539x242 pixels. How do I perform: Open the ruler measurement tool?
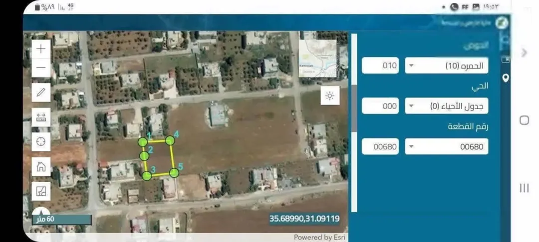click(41, 117)
